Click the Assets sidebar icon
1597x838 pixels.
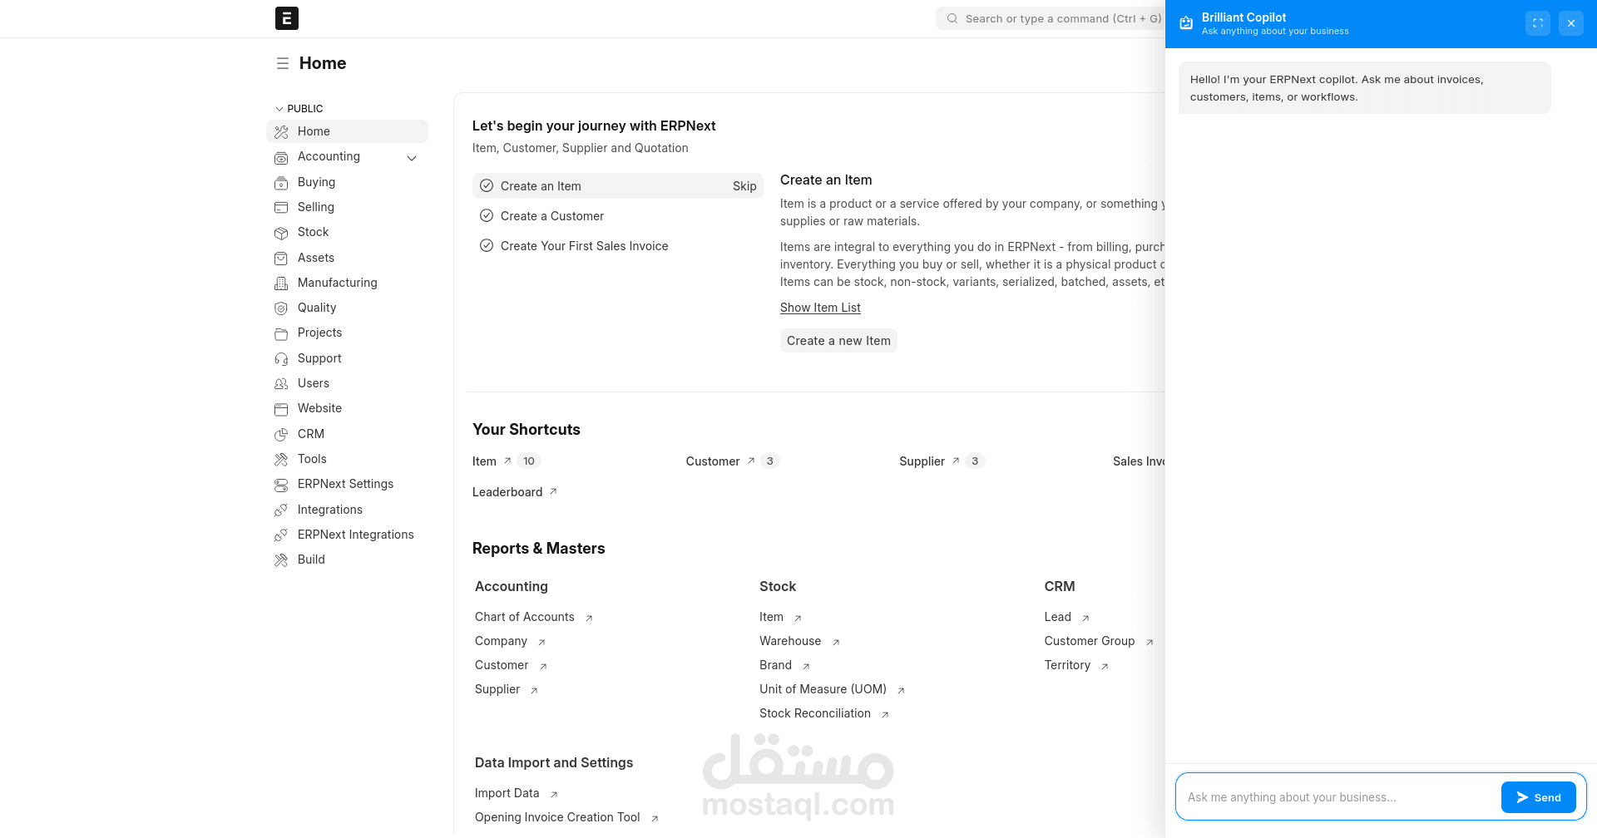(281, 258)
